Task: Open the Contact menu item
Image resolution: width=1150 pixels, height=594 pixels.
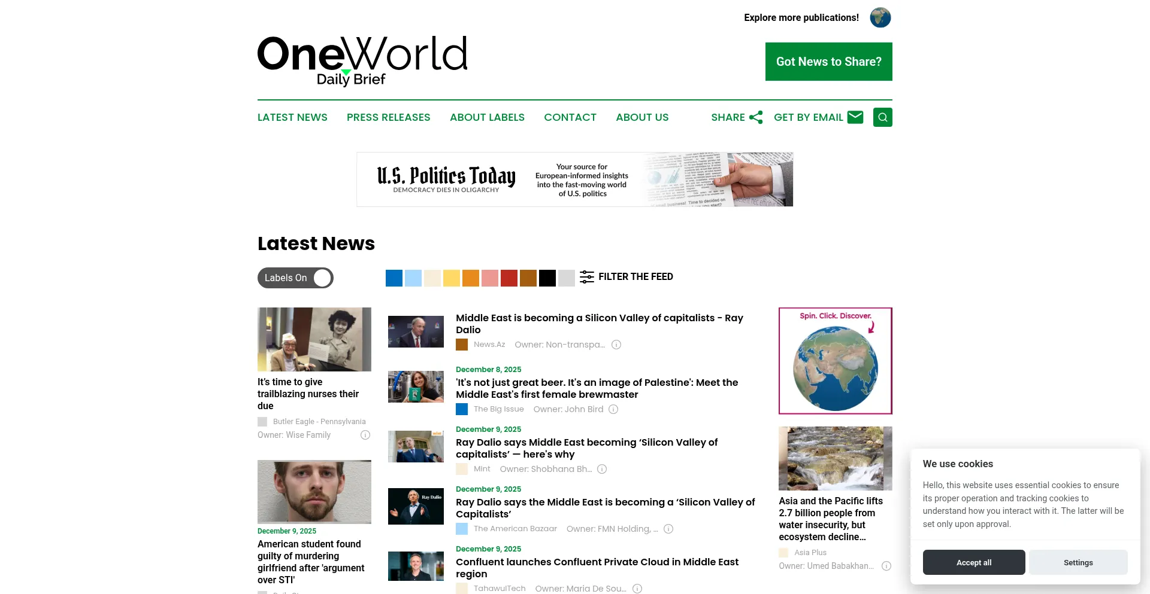Action: [x=570, y=117]
